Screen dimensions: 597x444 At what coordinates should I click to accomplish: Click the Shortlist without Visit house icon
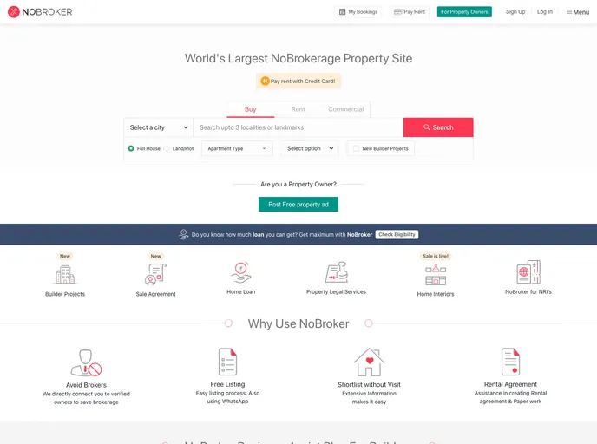pyautogui.click(x=369, y=362)
